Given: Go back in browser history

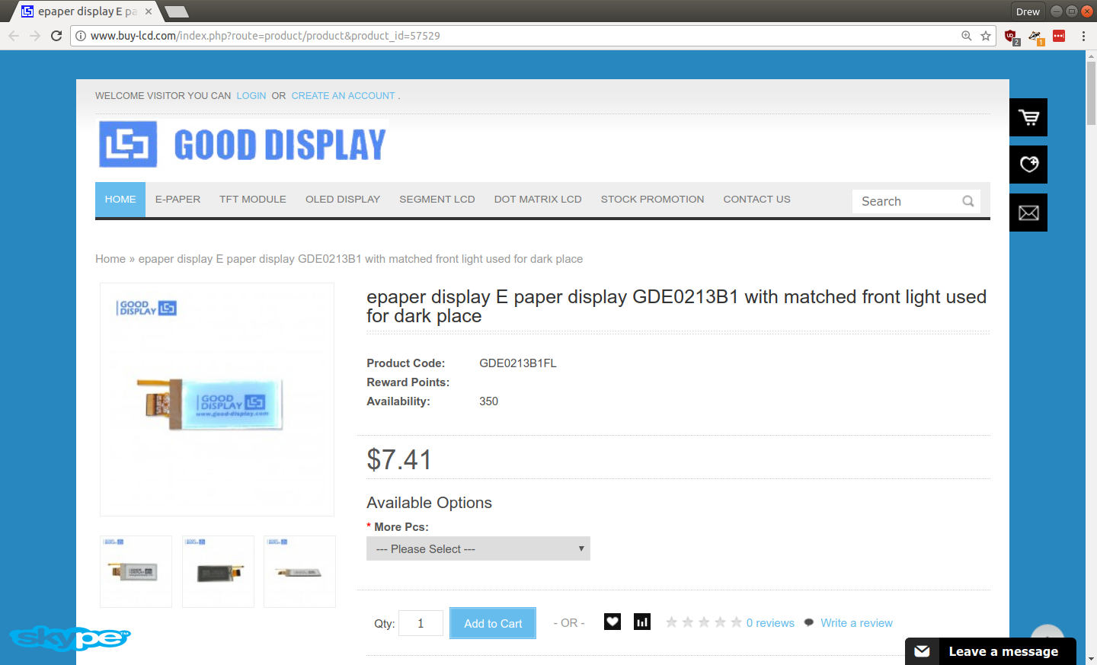Looking at the screenshot, I should (14, 36).
